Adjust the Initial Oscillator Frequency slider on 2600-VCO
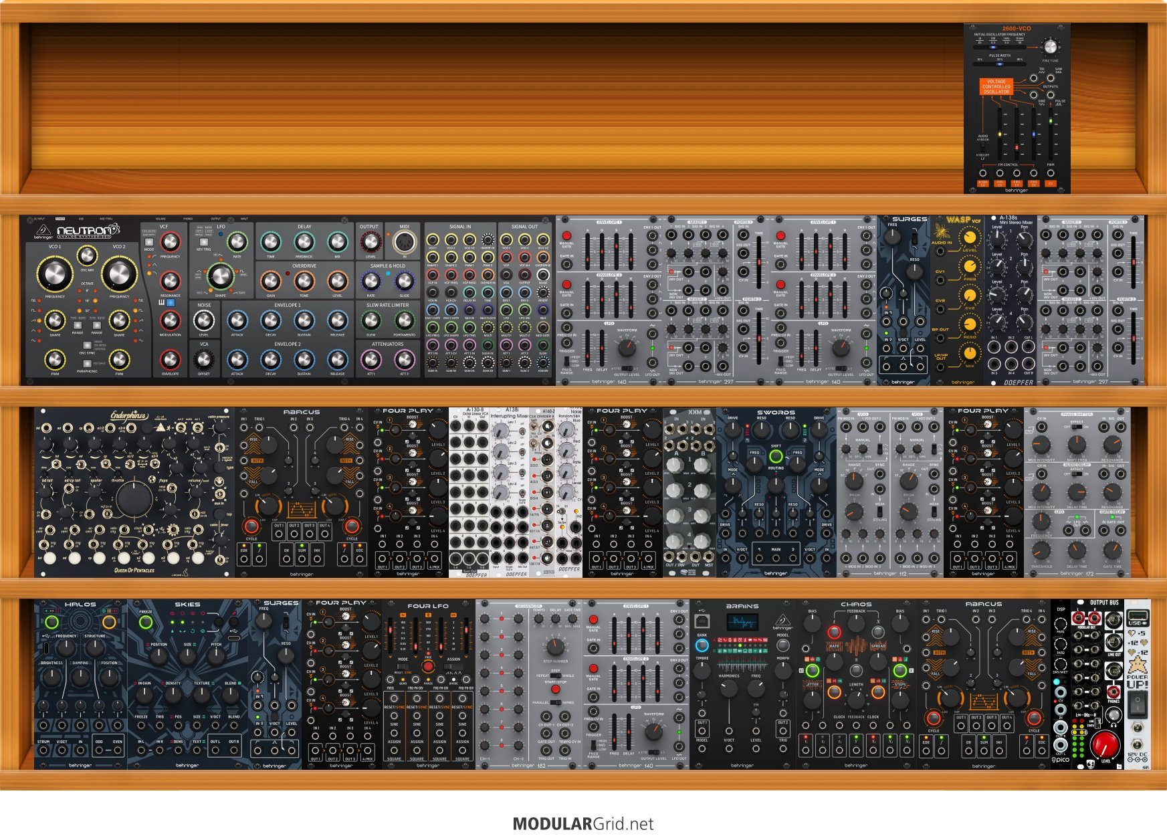 [1000, 46]
